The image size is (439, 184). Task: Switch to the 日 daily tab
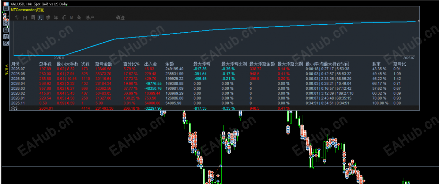coord(25,17)
